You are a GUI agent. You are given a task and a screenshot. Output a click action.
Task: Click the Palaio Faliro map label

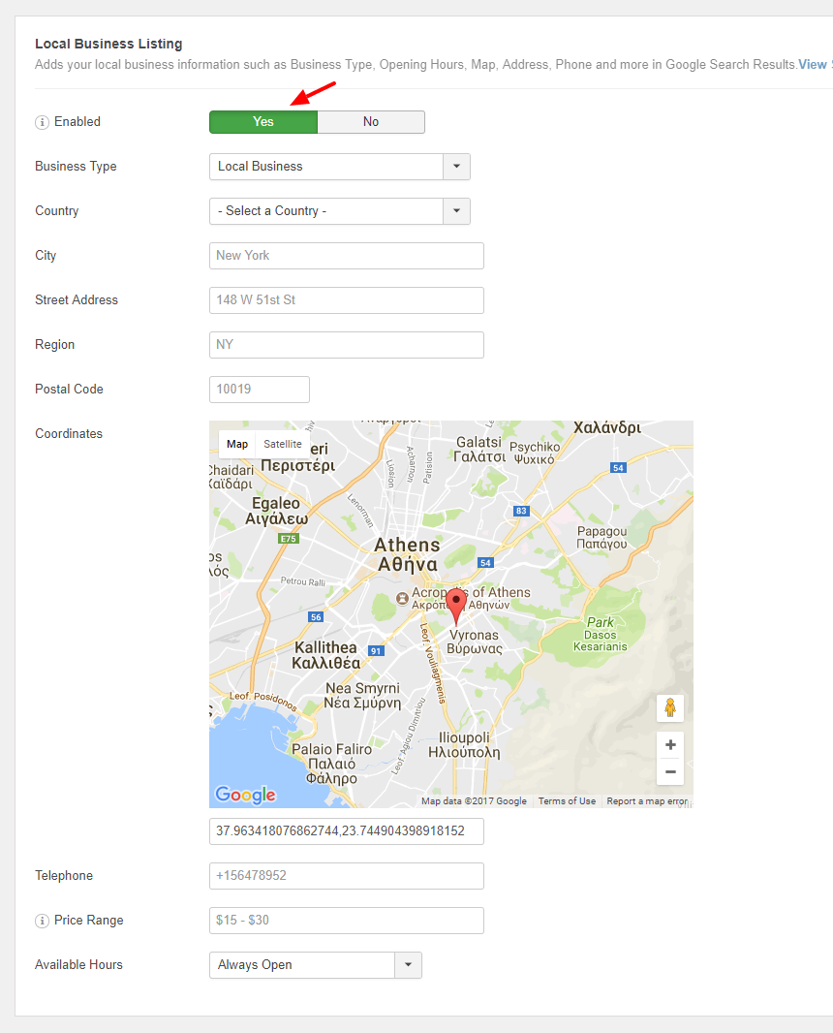pos(332,764)
